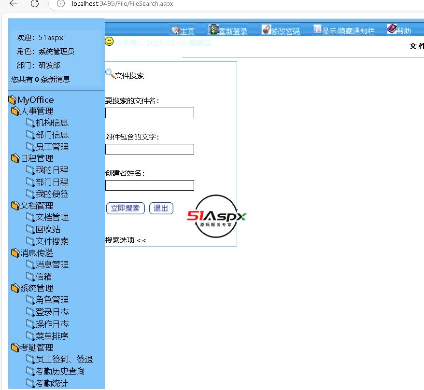Open the 主页 menu link
Image resolution: width=424 pixels, height=390 pixels.
point(187,31)
